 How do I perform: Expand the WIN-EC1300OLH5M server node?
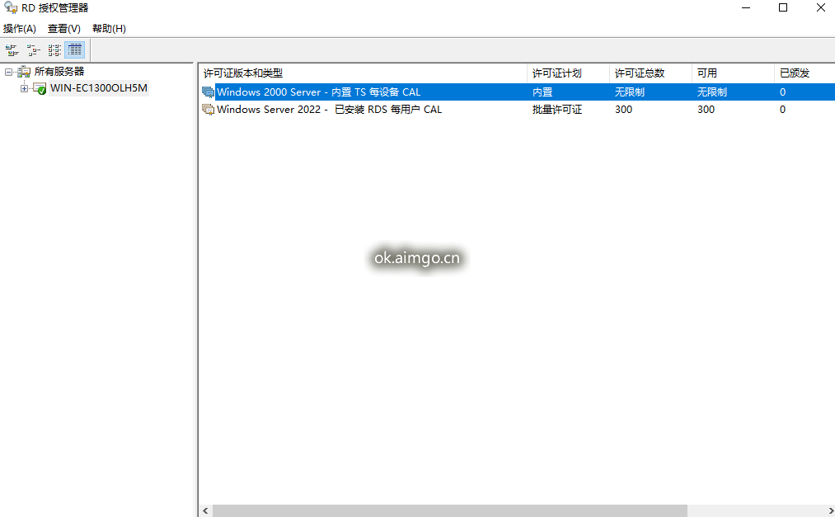[x=24, y=88]
